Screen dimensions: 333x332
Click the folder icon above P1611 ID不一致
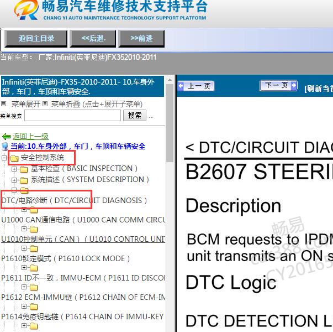(x=34, y=268)
